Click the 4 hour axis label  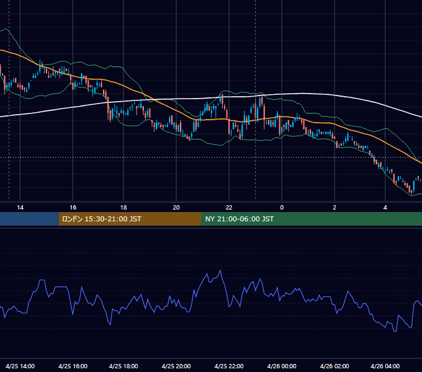point(385,208)
